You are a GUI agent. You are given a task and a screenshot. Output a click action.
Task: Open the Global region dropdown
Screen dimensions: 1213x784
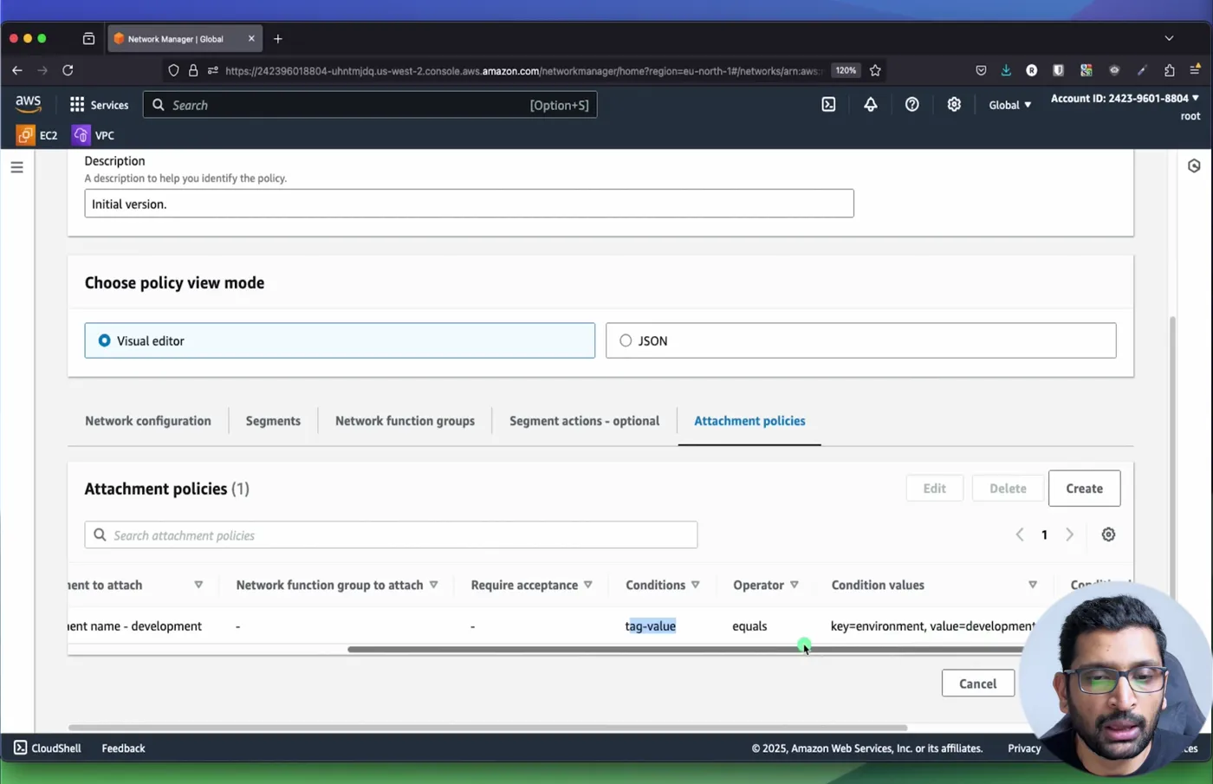point(1010,105)
